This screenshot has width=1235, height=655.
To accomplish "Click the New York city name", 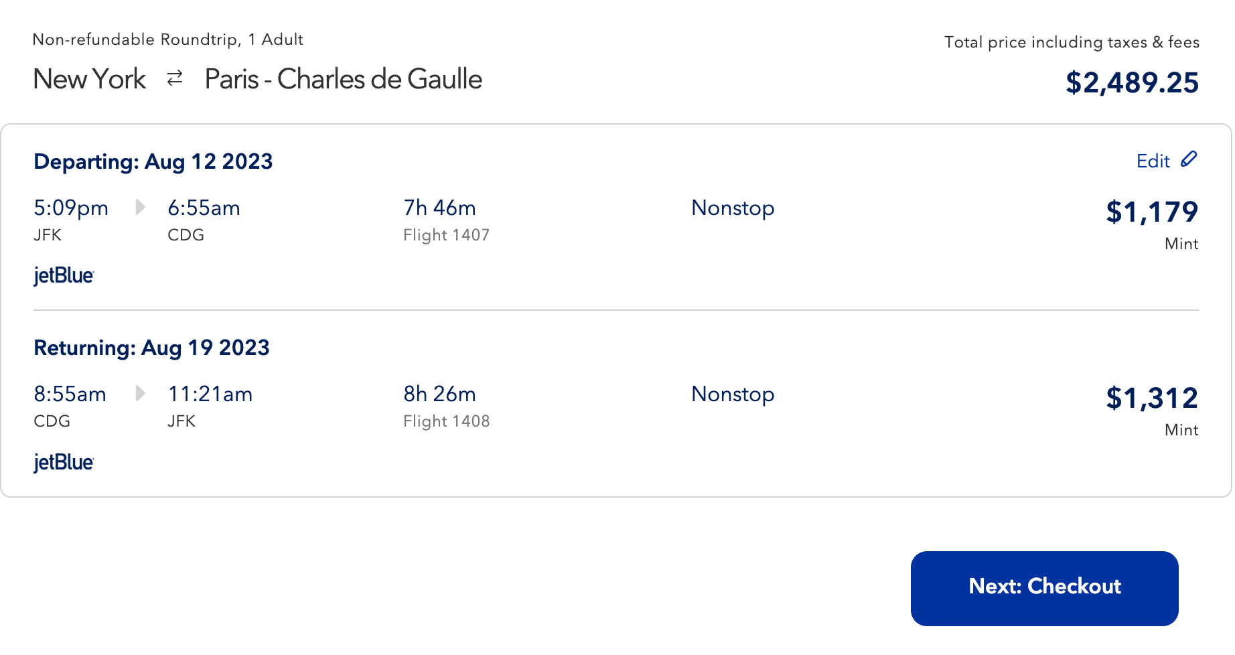I will [89, 78].
